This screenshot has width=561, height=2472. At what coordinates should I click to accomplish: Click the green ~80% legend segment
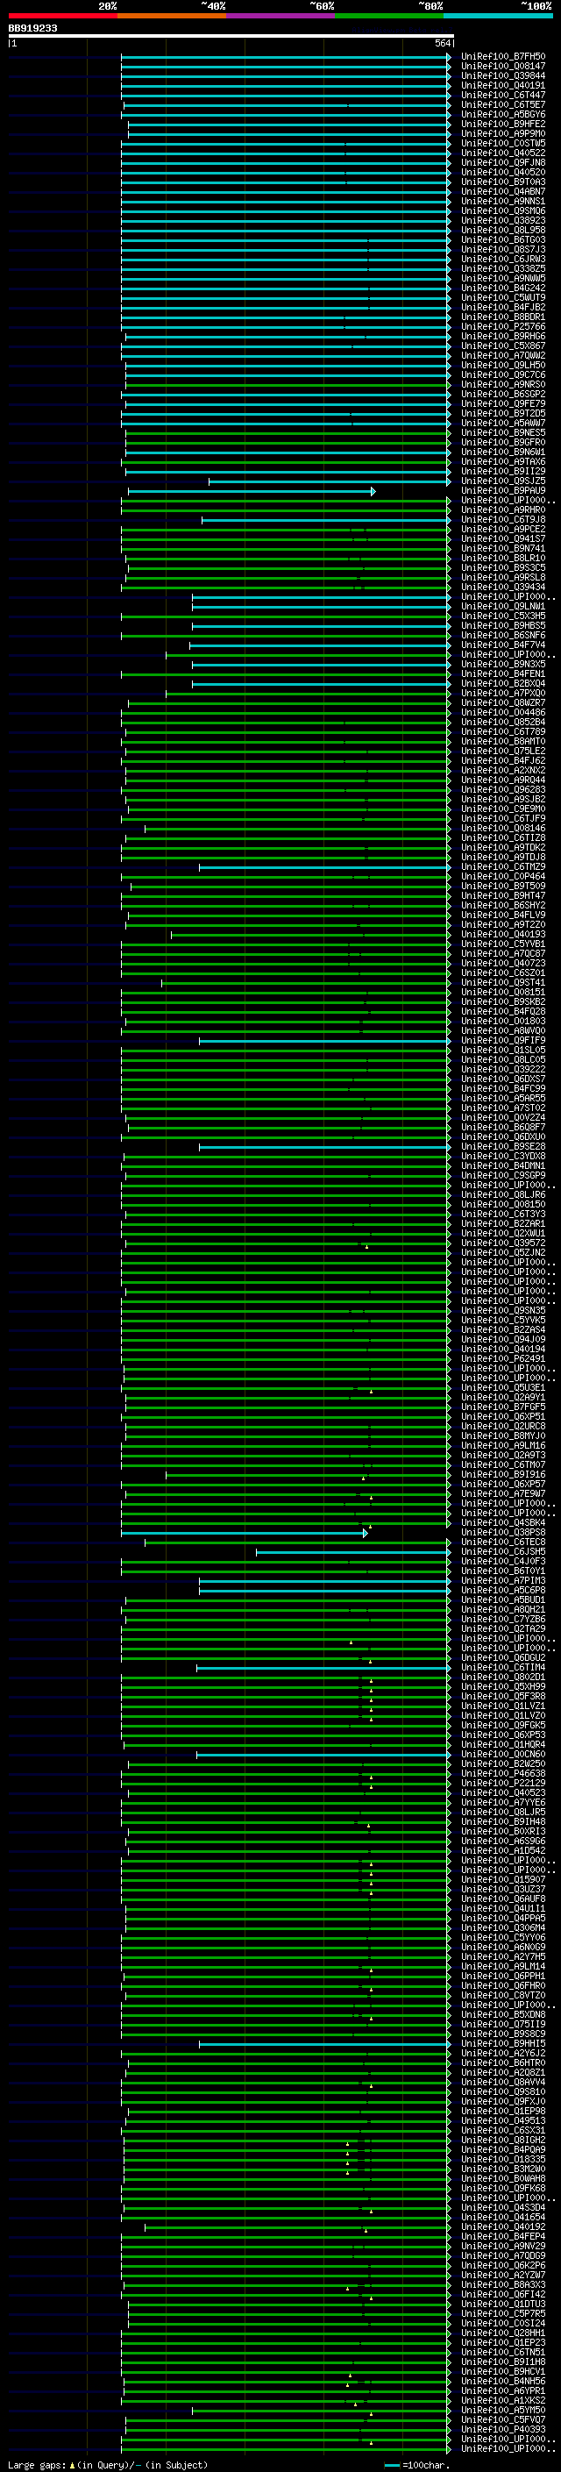(389, 16)
